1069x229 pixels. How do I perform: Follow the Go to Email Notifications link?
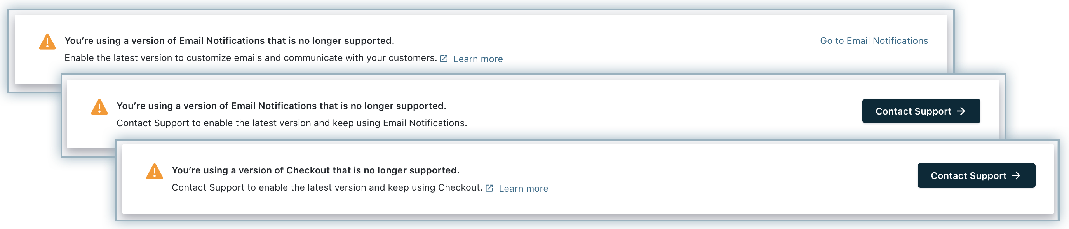874,41
